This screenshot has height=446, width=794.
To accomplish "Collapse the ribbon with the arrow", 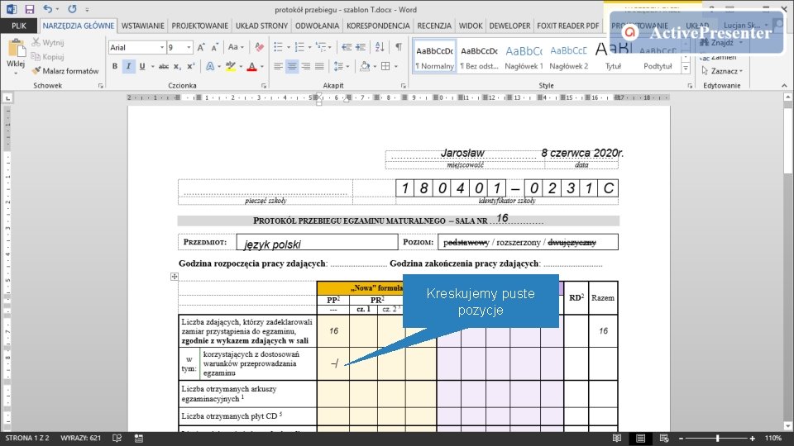I will pos(784,86).
